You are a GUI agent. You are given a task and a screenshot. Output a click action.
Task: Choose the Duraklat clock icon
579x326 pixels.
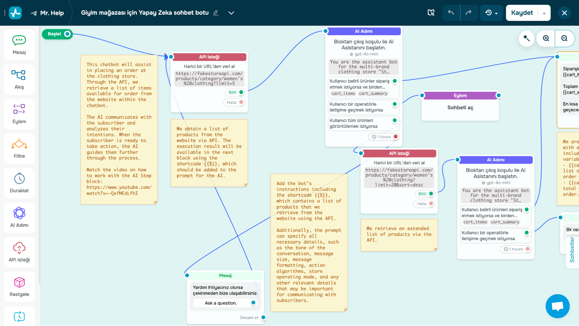[19, 178]
